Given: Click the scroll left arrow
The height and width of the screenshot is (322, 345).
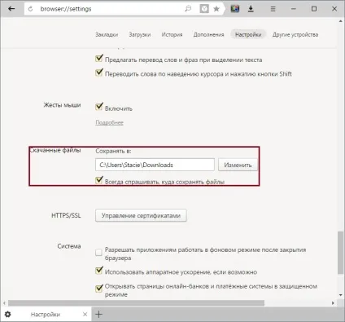Looking at the screenshot, I should [4, 302].
